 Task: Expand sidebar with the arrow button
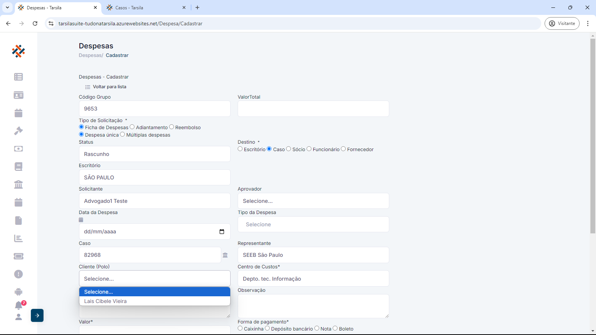click(37, 316)
